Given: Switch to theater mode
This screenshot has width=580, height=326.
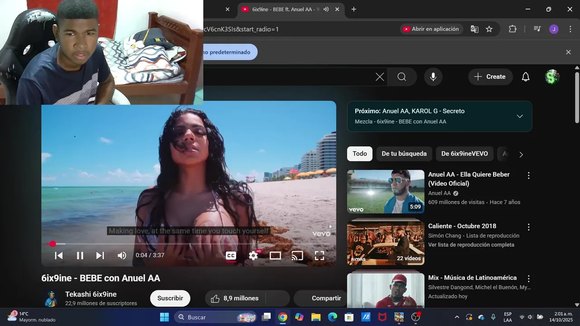Looking at the screenshot, I should pos(275,256).
